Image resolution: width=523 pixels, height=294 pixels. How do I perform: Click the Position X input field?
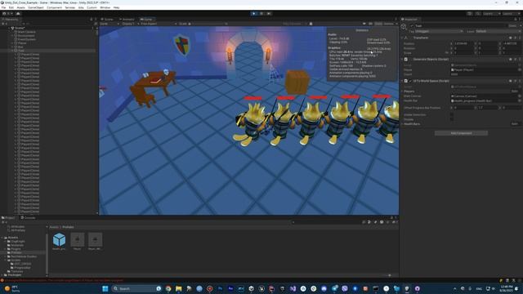pyautogui.click(x=463, y=43)
